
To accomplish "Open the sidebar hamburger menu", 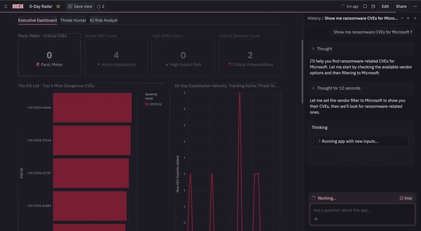I will [x=6, y=6].
